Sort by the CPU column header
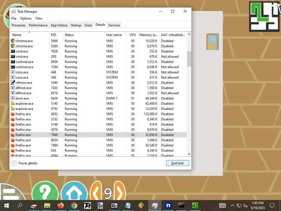This screenshot has width=281, height=211. [132, 35]
